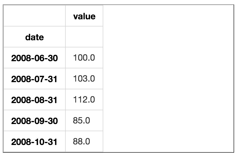Image resolution: width=238 pixels, height=156 pixels.
Task: Select the earliest date in the index
Action: [x=35, y=58]
